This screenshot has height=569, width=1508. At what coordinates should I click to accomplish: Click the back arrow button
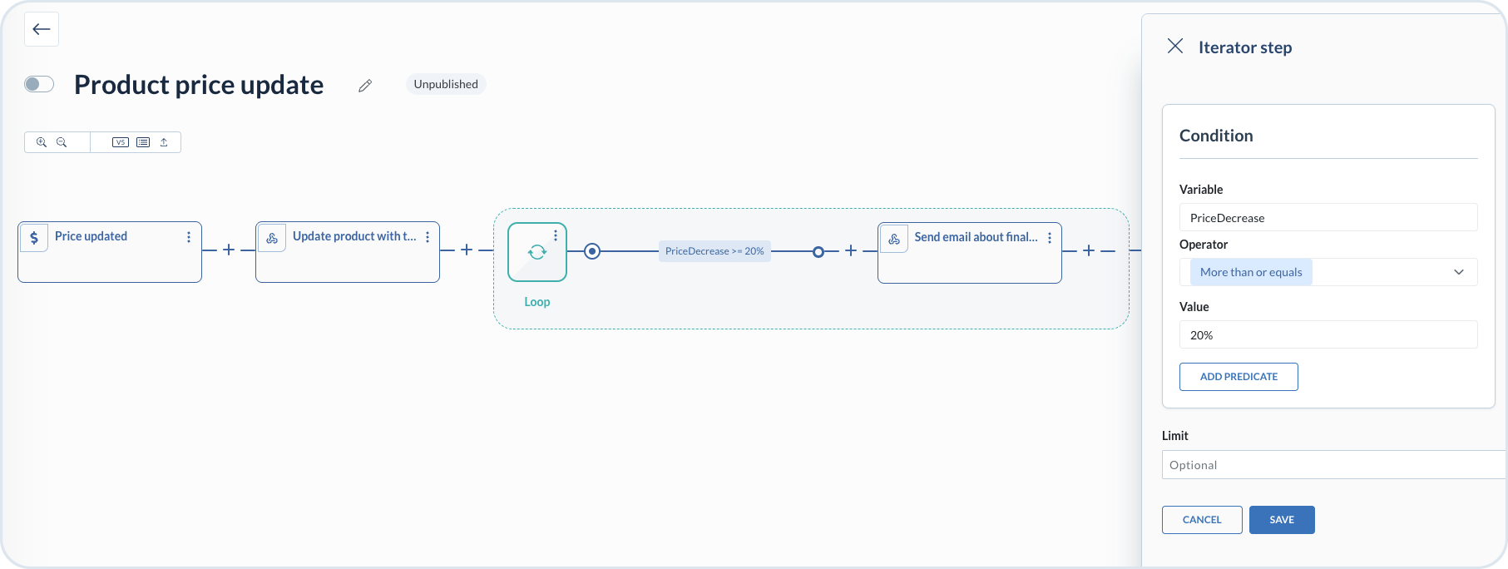pyautogui.click(x=42, y=30)
